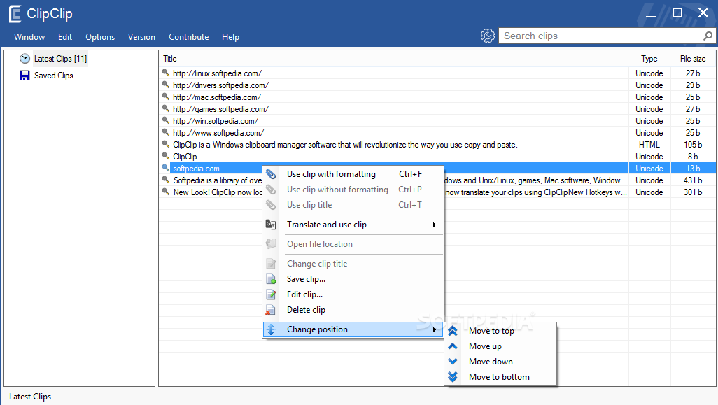The height and width of the screenshot is (405, 718).
Task: Click the clip icon beside linux.softpedia.com
Action: 166,73
